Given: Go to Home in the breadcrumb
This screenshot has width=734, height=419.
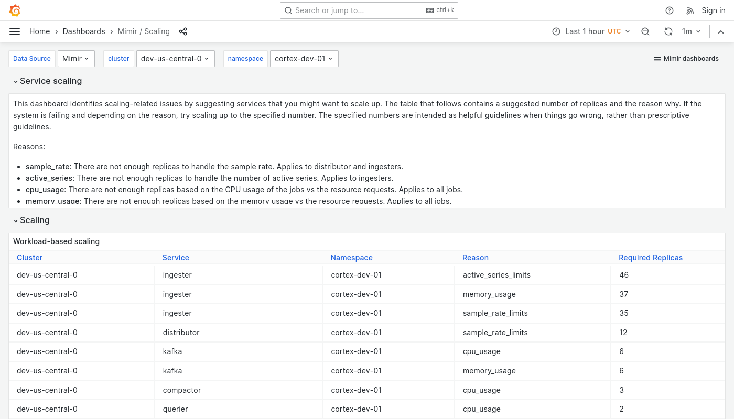Looking at the screenshot, I should click(x=39, y=31).
